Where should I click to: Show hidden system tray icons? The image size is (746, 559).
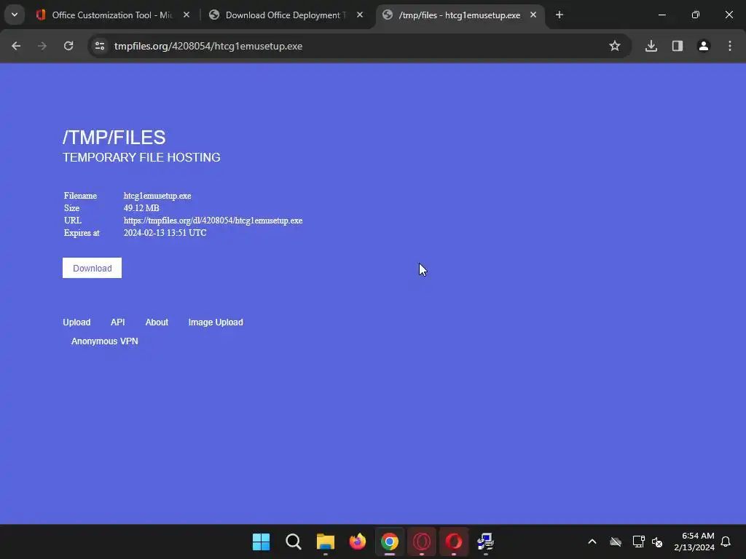pos(592,542)
